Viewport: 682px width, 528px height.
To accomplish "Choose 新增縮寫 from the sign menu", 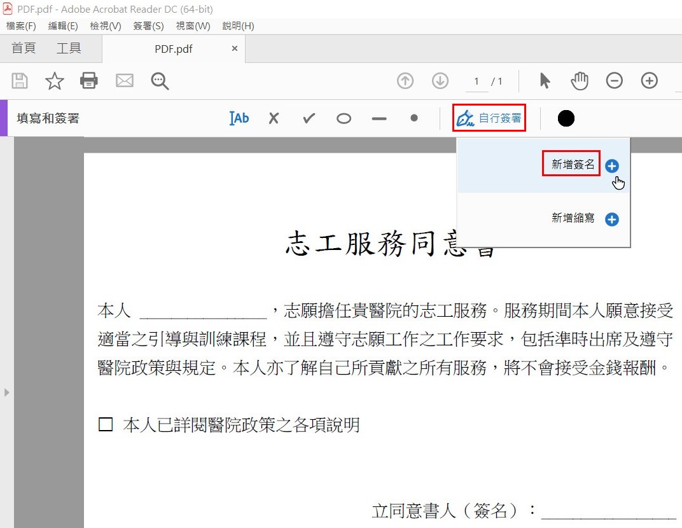I will click(573, 219).
